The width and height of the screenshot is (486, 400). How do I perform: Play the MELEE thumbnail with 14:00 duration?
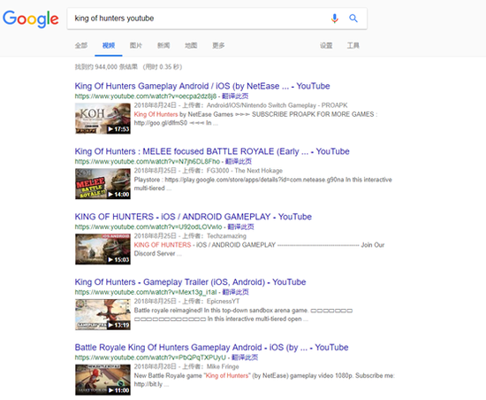pyautogui.click(x=103, y=184)
